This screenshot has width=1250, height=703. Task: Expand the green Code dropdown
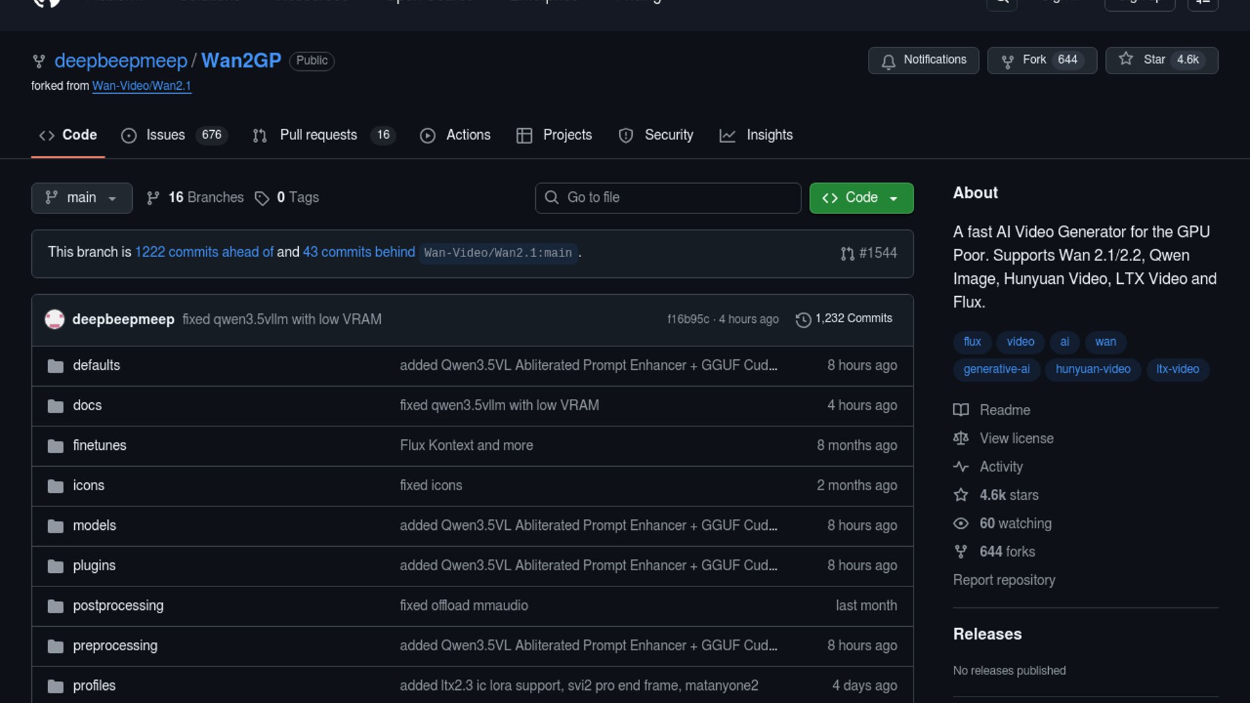point(861,198)
